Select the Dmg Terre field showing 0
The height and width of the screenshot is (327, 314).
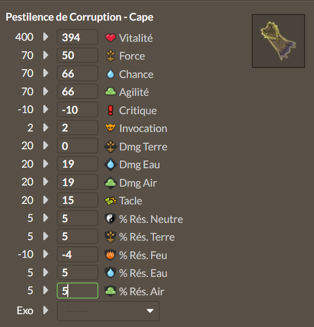(77, 146)
